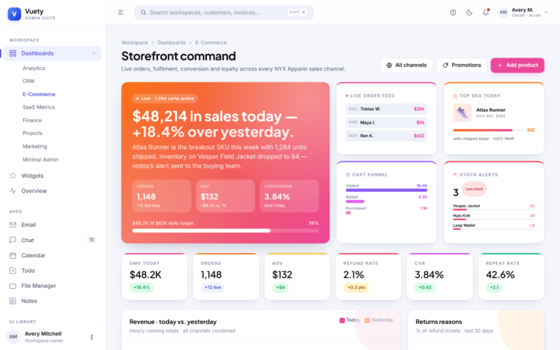Click Dashboards breadcrumb link

pos(171,42)
